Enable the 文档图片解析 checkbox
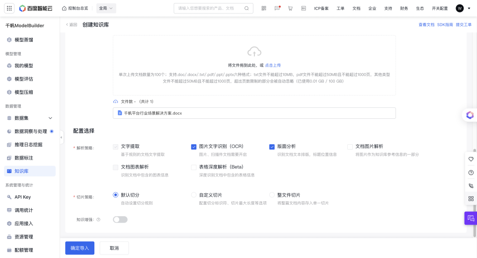Viewport: 477px width, 258px height. (350, 147)
